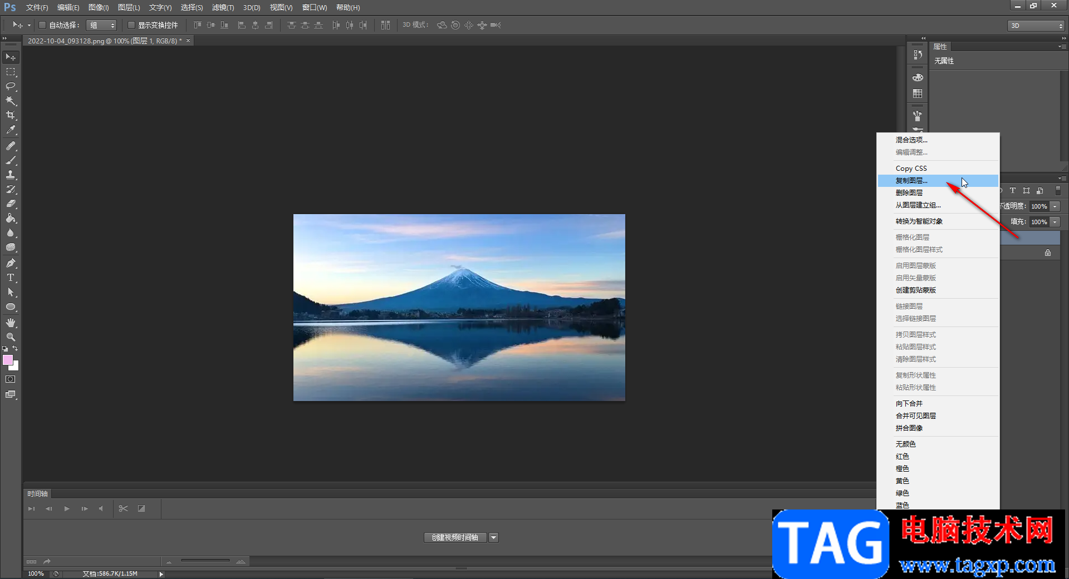
Task: Switch foreground and background colors
Action: 16,349
